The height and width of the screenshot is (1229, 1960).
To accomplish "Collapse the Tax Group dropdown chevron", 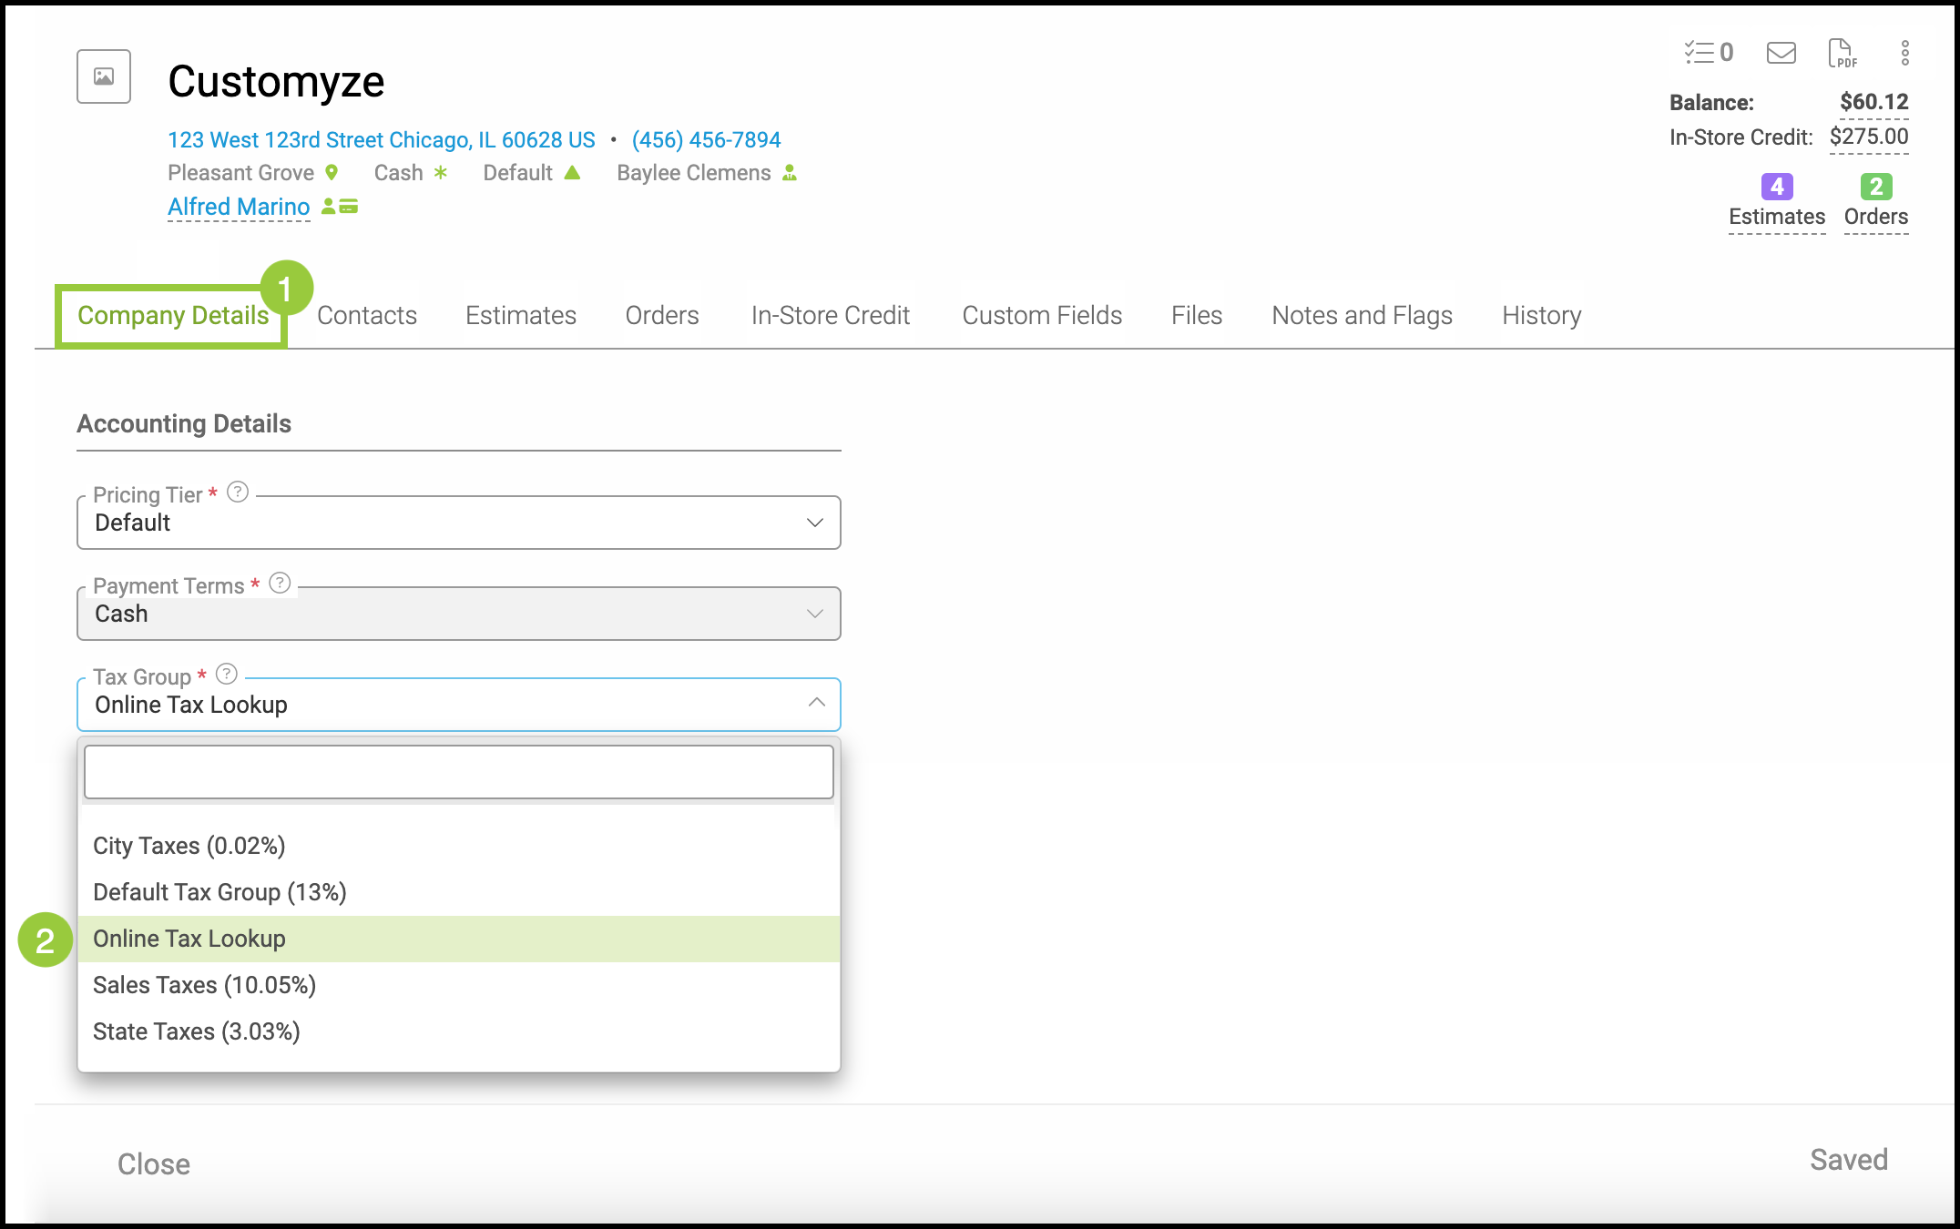I will (816, 703).
